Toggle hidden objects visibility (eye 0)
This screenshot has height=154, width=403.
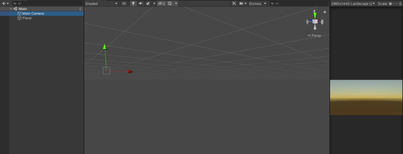[x=162, y=3]
